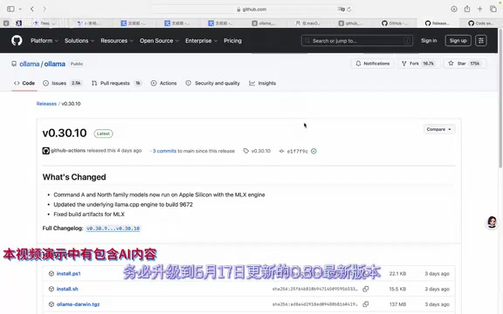
Task: Open the GitHub appearance settings icon button
Action: [481, 41]
